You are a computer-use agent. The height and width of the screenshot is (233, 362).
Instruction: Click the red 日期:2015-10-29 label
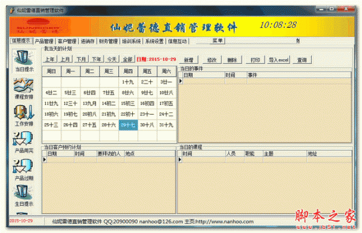click(156, 59)
